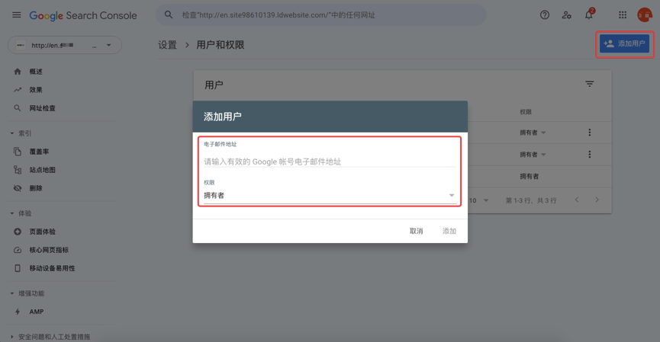Click the 用户 card heading
Viewport: 660px width, 342px height.
click(x=214, y=85)
